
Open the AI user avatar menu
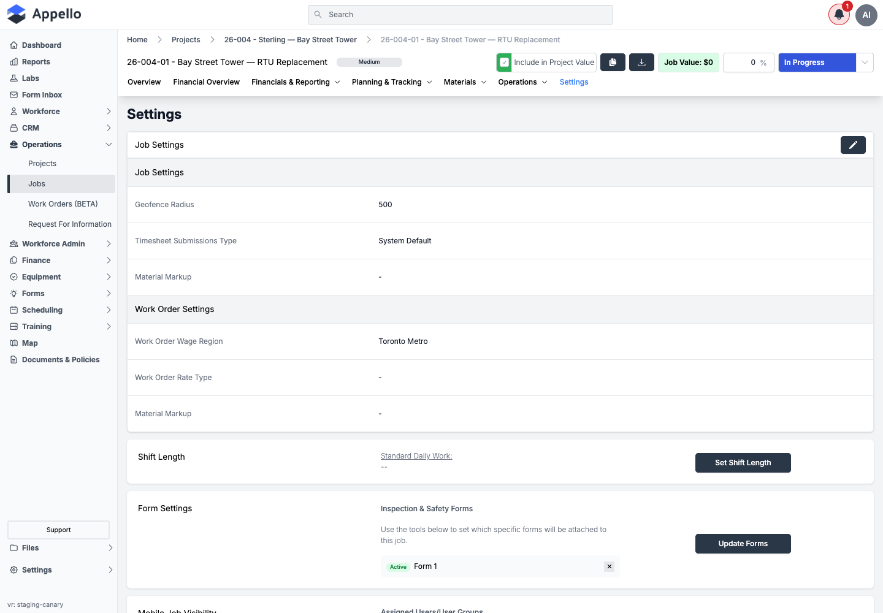click(866, 15)
